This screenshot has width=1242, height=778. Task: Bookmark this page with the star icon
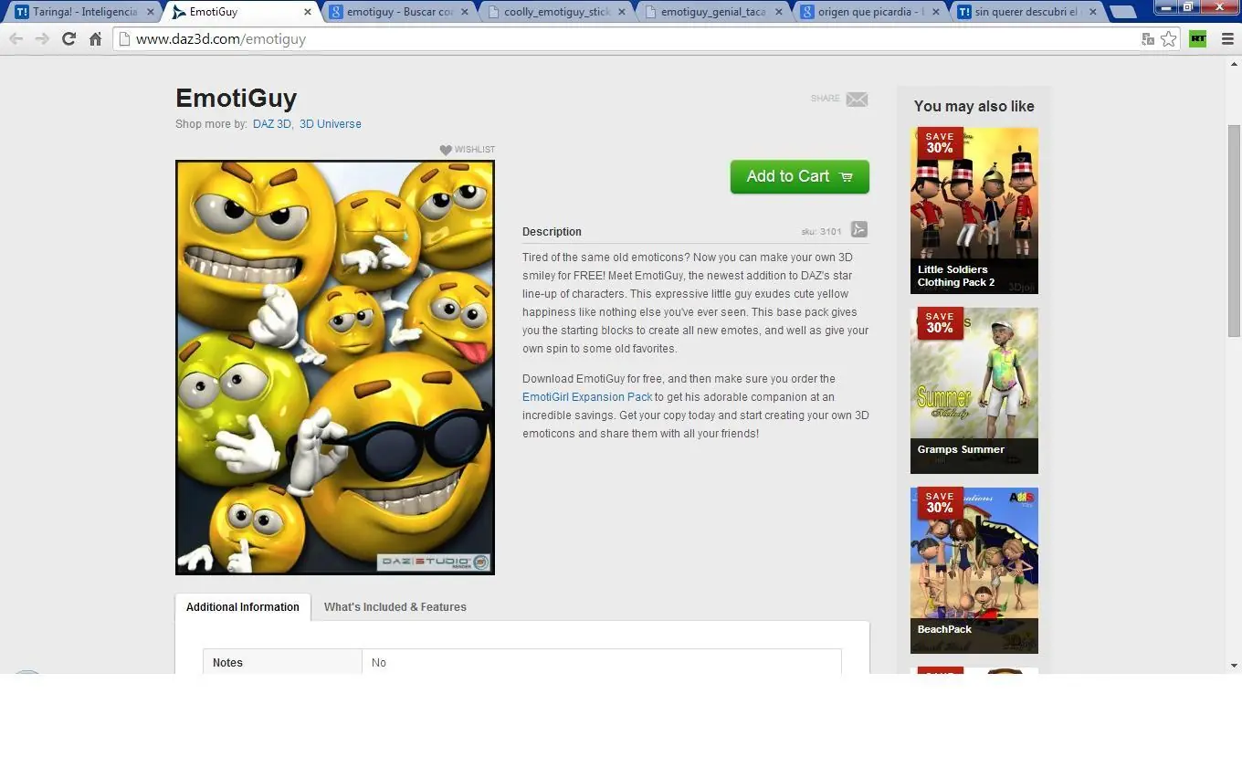point(1168,39)
